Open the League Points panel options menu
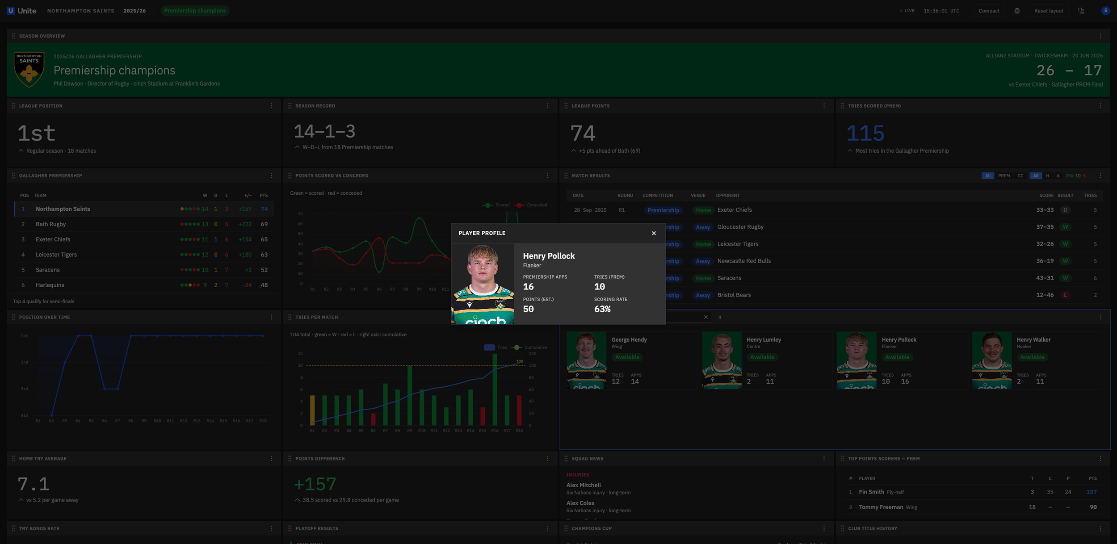 pos(824,106)
